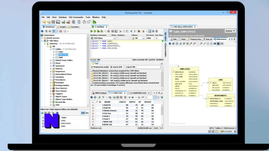The image size is (269, 151).
Task: Select the Log to GUI radio button
Action: pos(111,67)
